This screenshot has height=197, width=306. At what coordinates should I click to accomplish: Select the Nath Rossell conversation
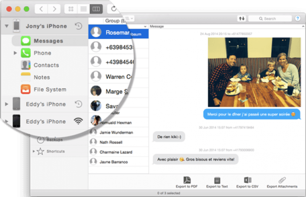click(x=118, y=142)
